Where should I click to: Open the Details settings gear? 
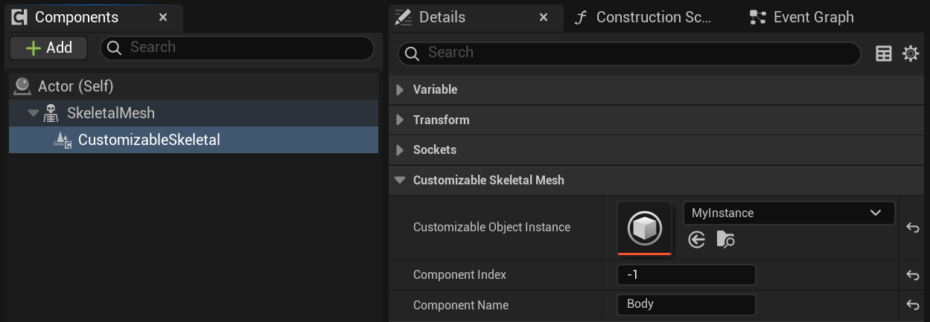point(910,54)
